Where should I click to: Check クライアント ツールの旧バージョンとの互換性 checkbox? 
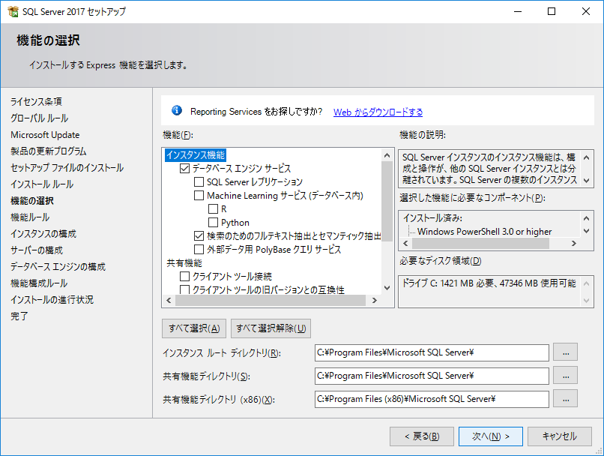click(x=184, y=289)
